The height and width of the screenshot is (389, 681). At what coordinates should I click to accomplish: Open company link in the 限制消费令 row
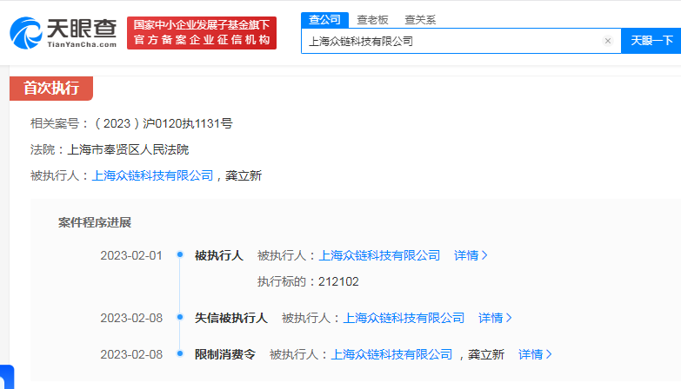[x=391, y=354]
